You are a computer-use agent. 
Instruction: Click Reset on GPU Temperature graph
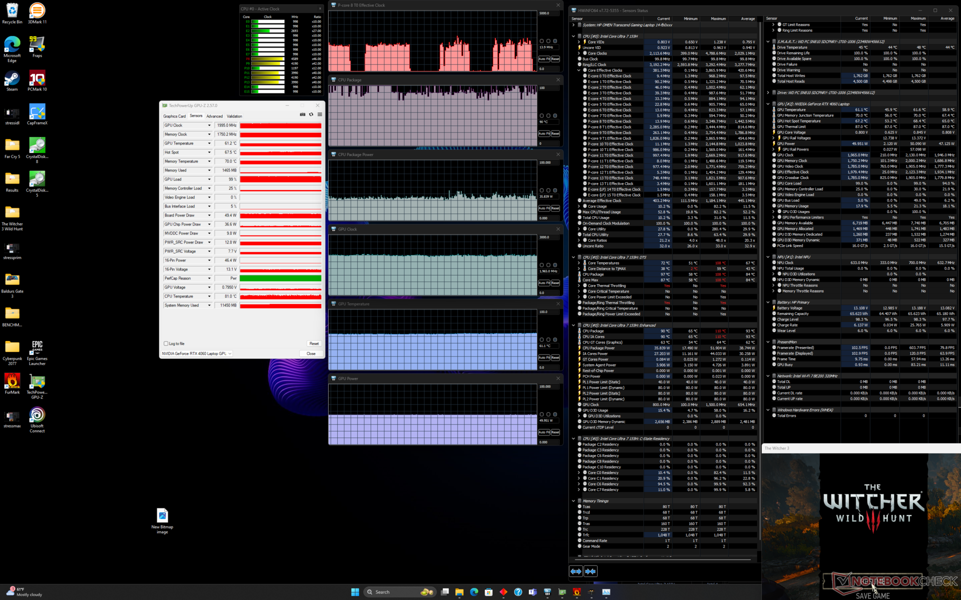tap(555, 357)
